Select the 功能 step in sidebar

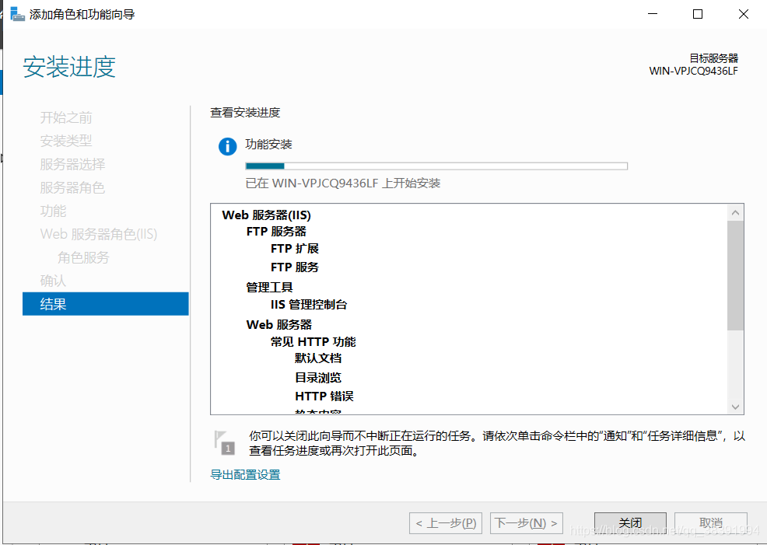coord(53,211)
